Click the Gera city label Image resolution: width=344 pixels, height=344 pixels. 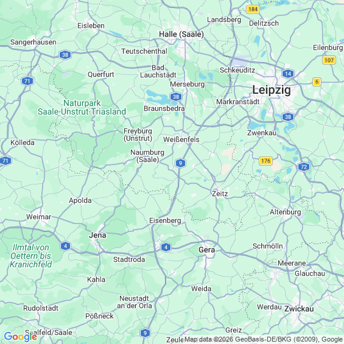click(x=206, y=250)
